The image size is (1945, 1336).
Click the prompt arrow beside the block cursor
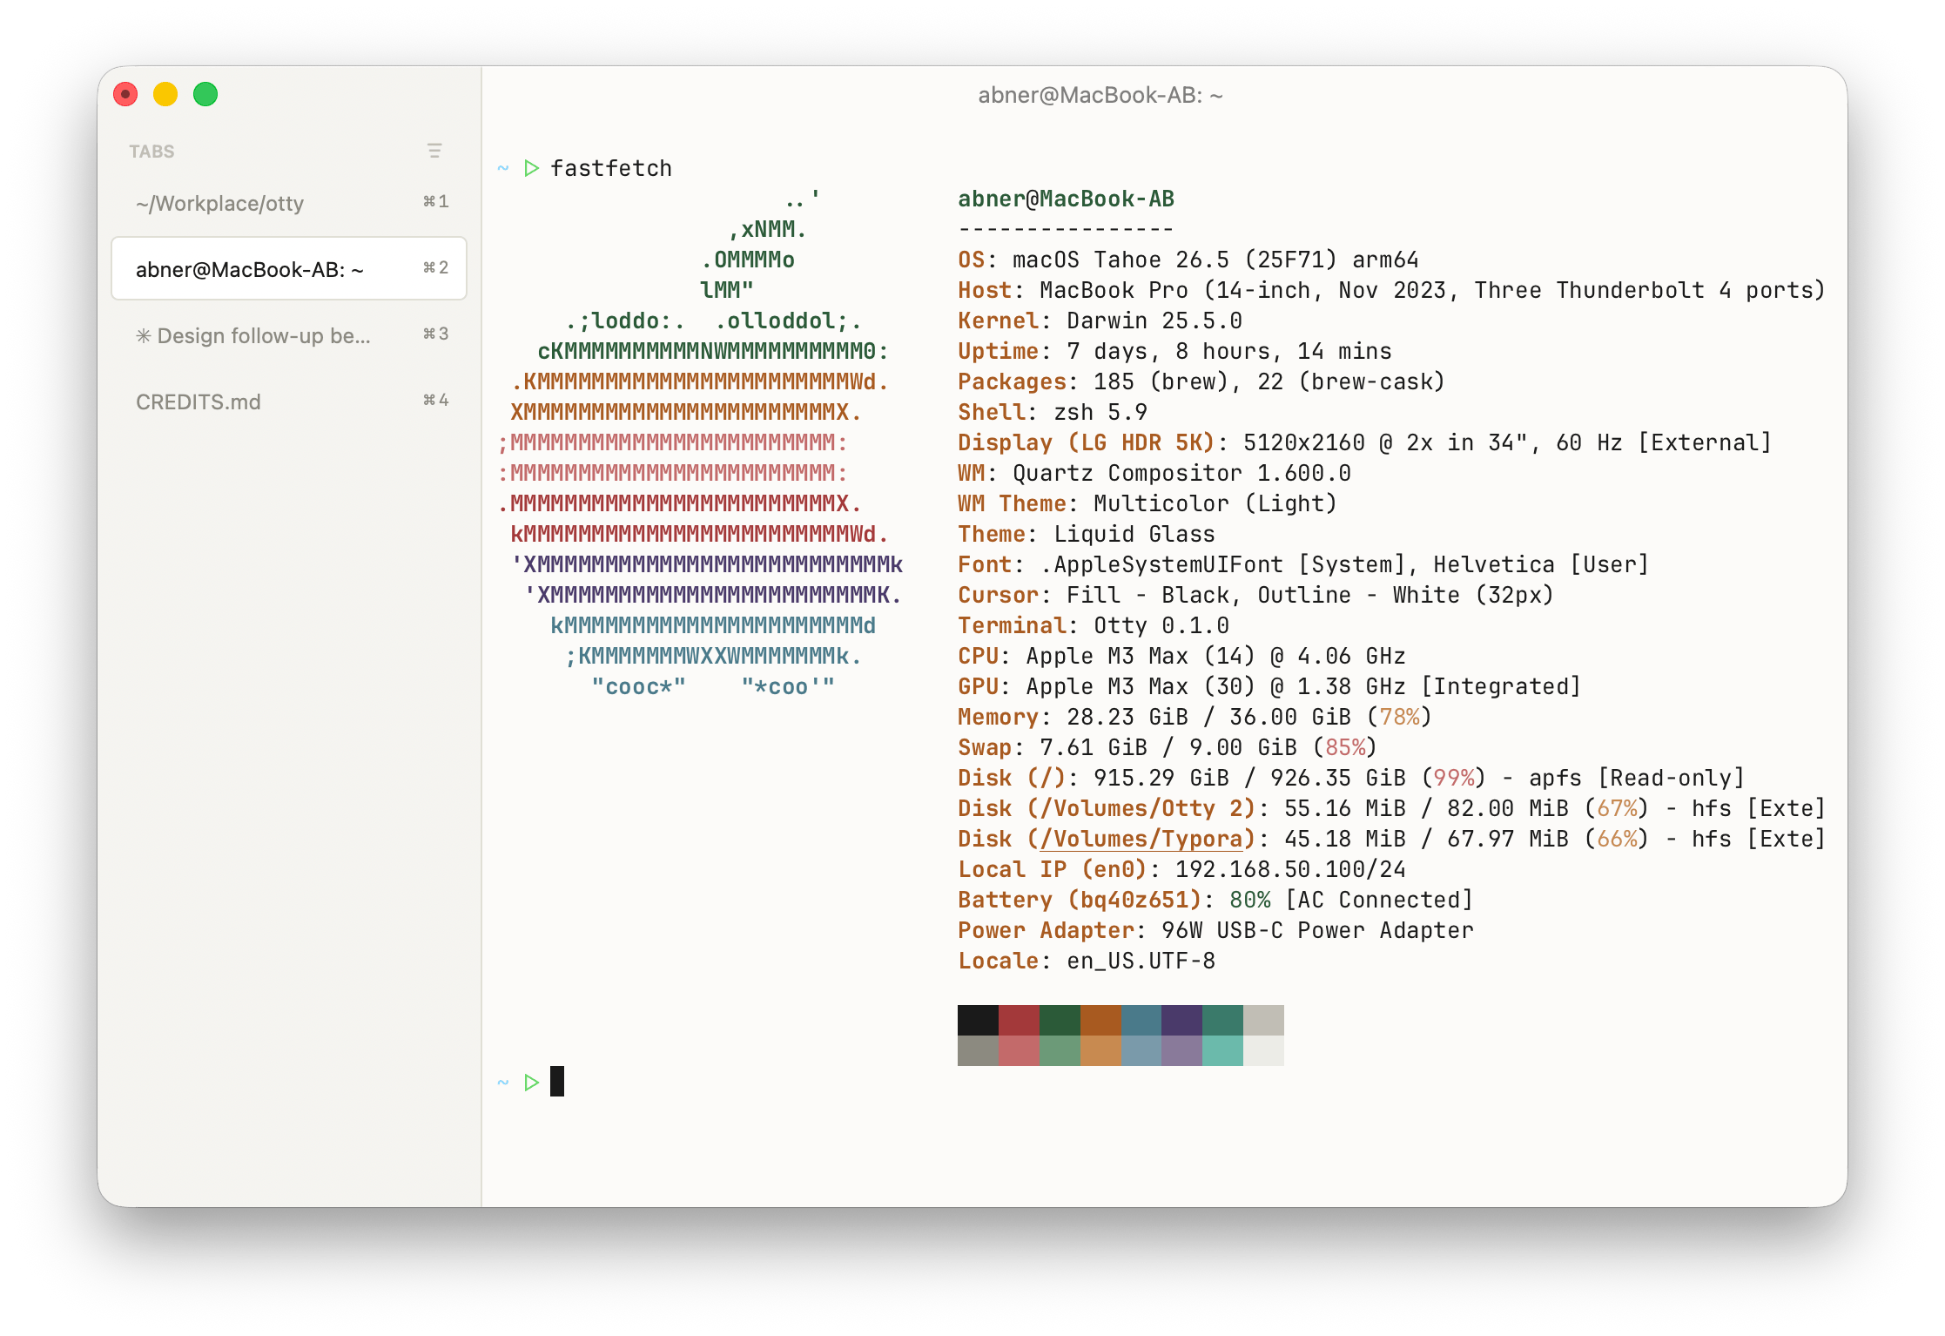point(532,1083)
